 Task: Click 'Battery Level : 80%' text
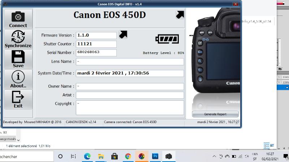click(163, 53)
